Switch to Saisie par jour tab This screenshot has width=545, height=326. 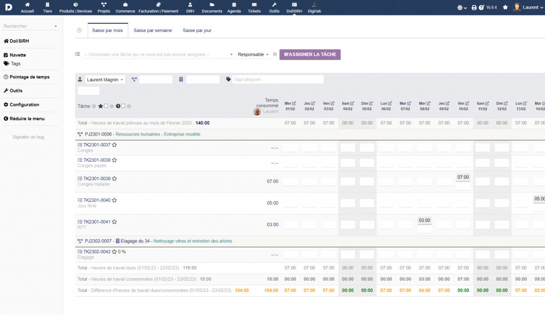(197, 30)
